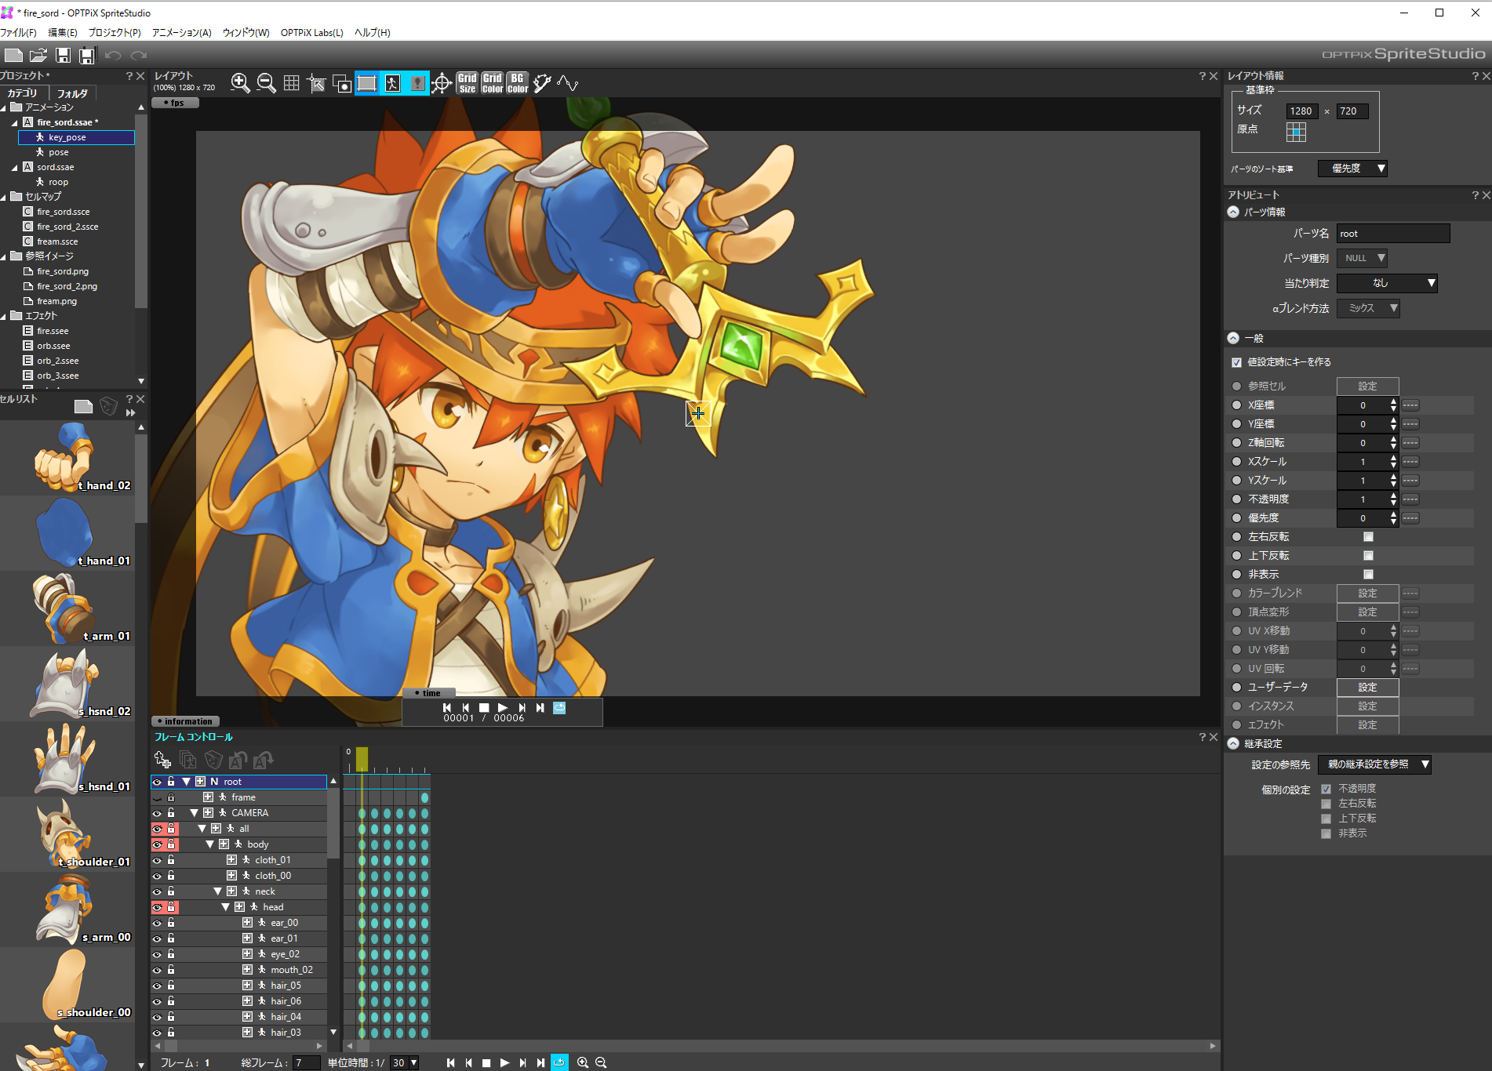
Task: Switch to フォルダ tab in project panel
Action: pyautogui.click(x=72, y=93)
